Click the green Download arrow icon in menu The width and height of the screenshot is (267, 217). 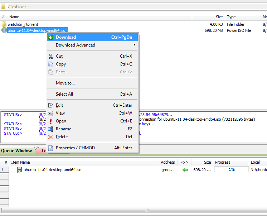coord(50,37)
